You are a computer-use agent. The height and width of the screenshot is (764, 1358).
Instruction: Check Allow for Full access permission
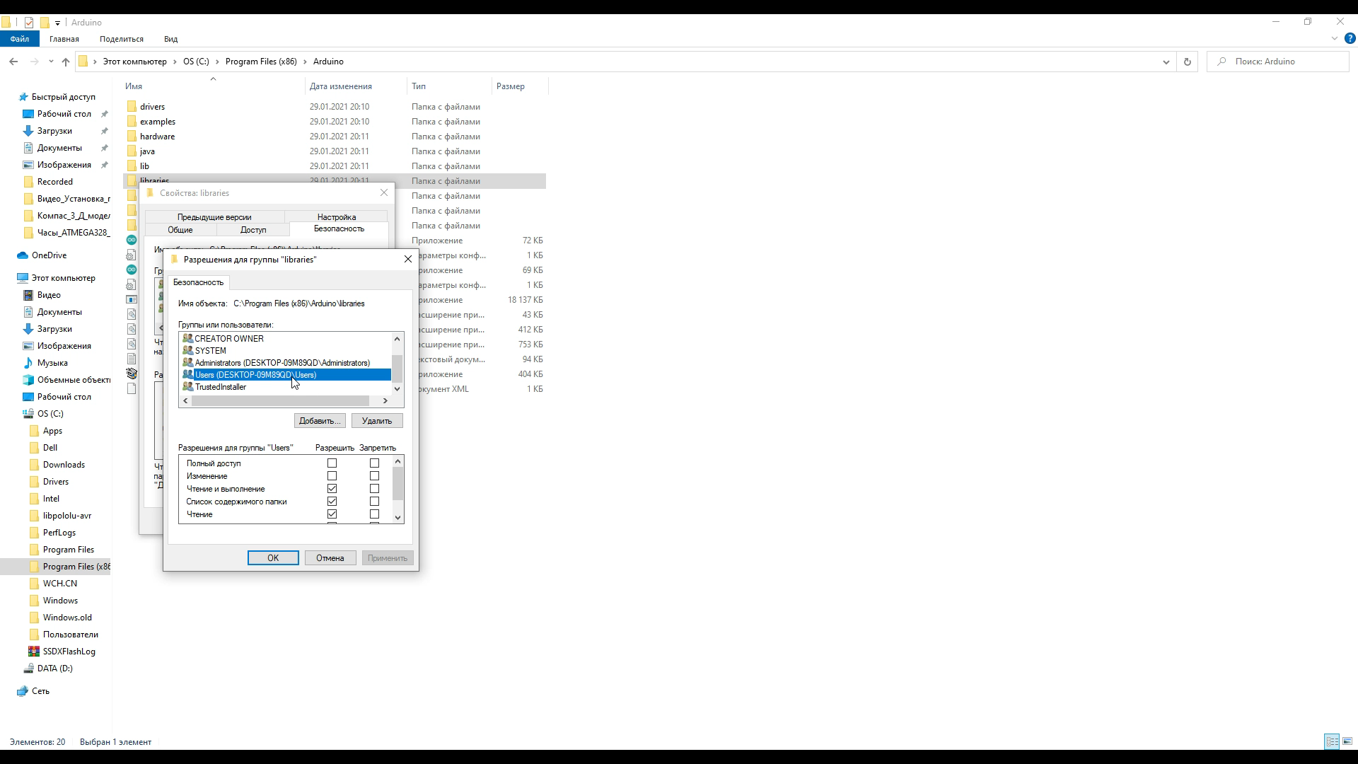[x=332, y=463]
